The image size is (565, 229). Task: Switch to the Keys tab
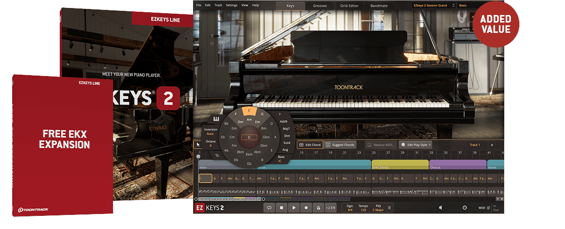coord(291,6)
